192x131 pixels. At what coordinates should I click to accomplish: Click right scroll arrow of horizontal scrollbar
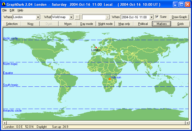pyautogui.click(x=187, y=123)
